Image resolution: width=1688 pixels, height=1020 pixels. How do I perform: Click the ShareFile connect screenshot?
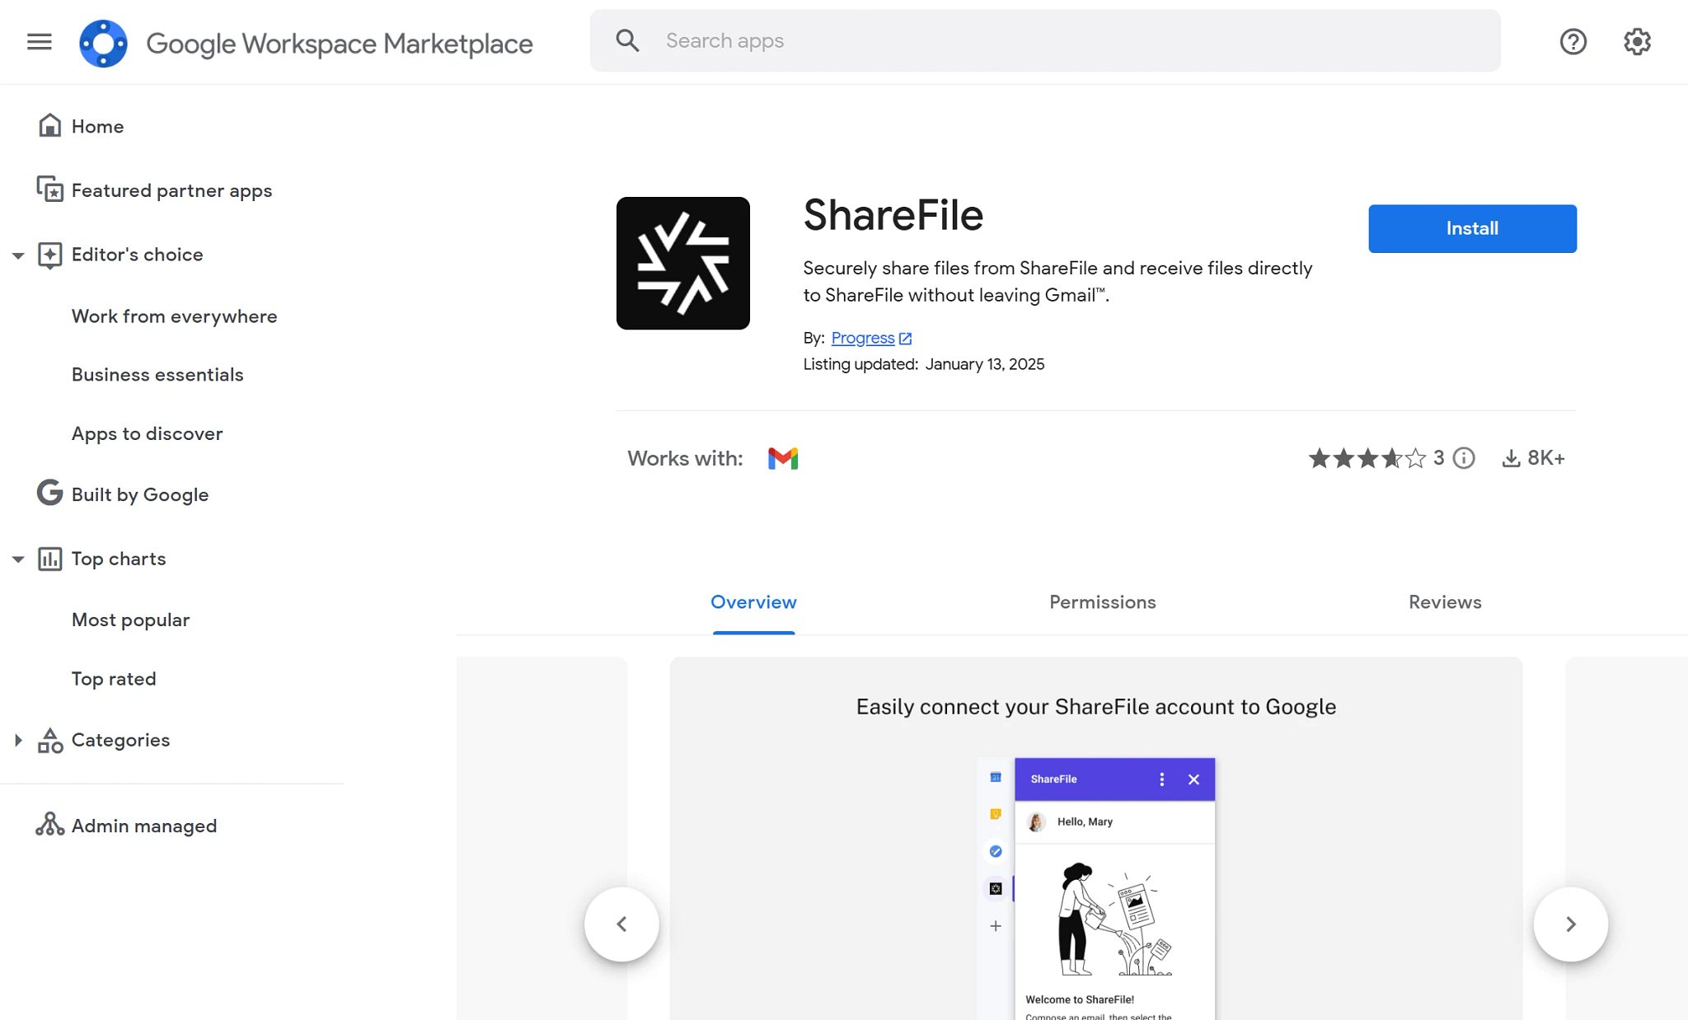click(x=1096, y=838)
